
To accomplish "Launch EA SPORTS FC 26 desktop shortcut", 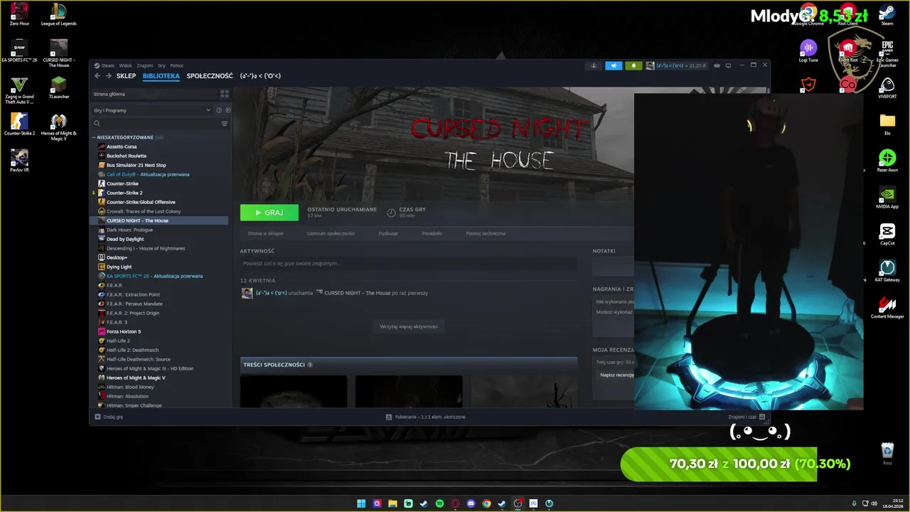I will click(19, 51).
